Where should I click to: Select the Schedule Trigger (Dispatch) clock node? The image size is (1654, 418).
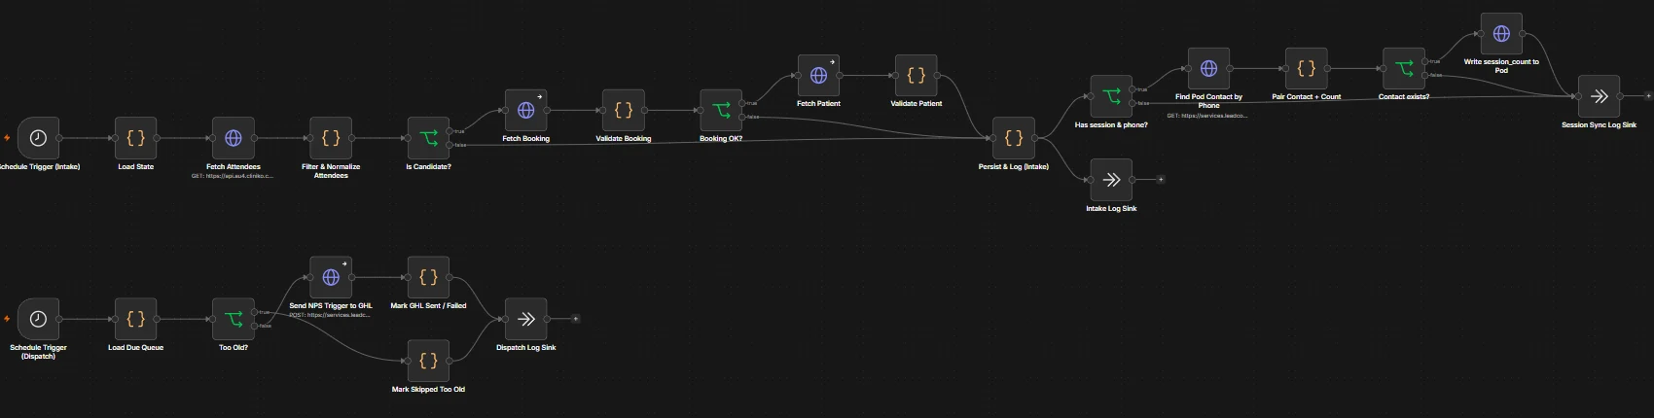[x=39, y=320]
